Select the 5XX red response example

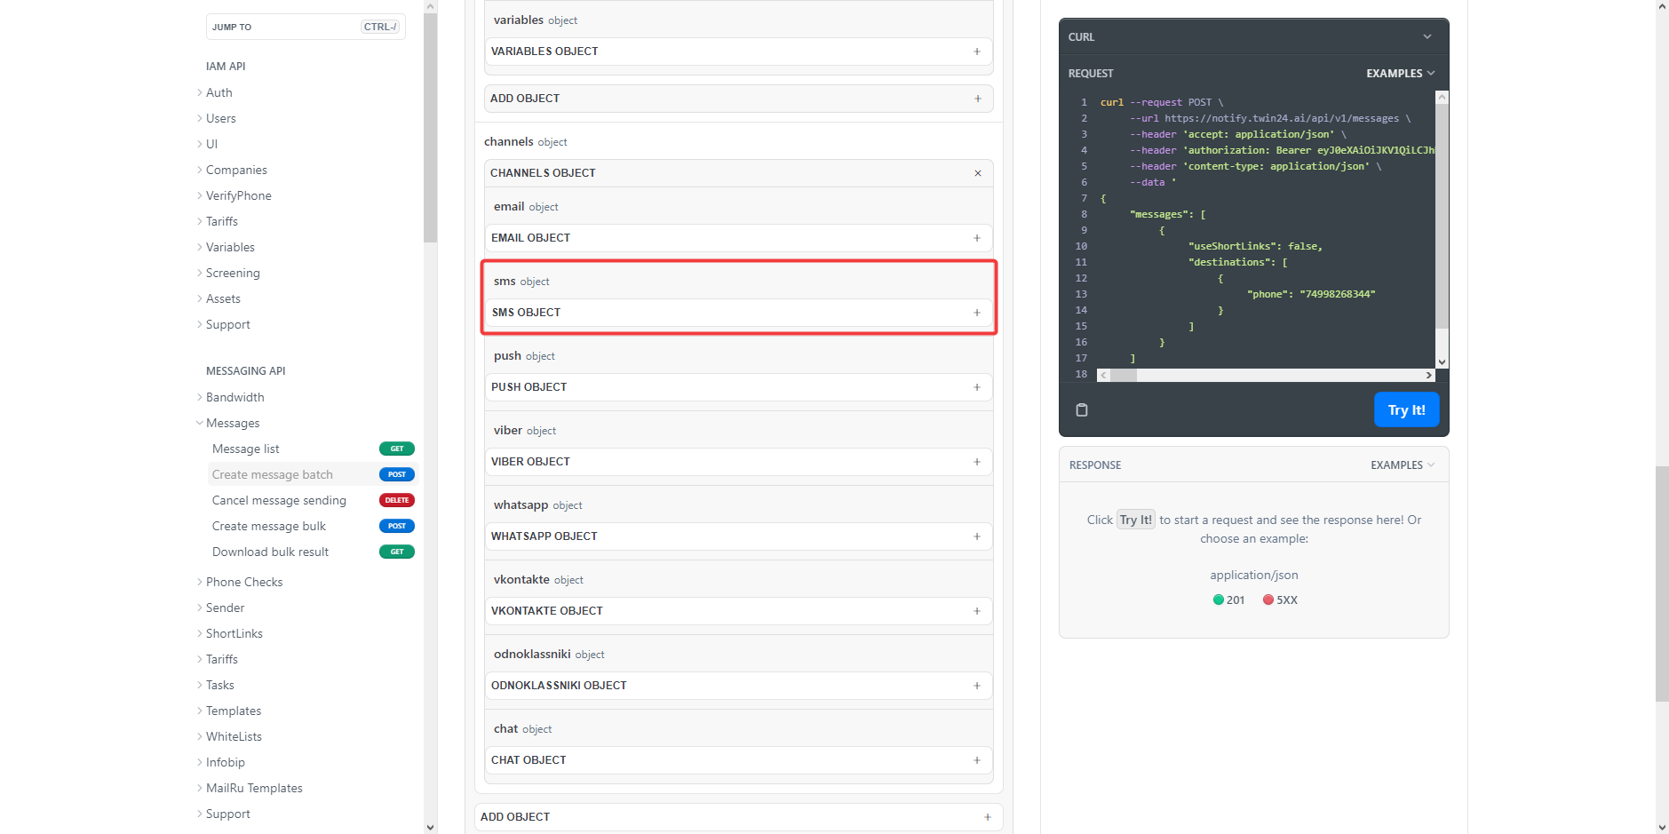coord(1280,600)
